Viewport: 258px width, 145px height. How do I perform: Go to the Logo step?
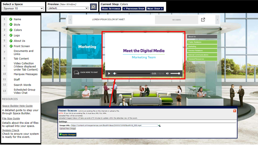tap(17, 35)
